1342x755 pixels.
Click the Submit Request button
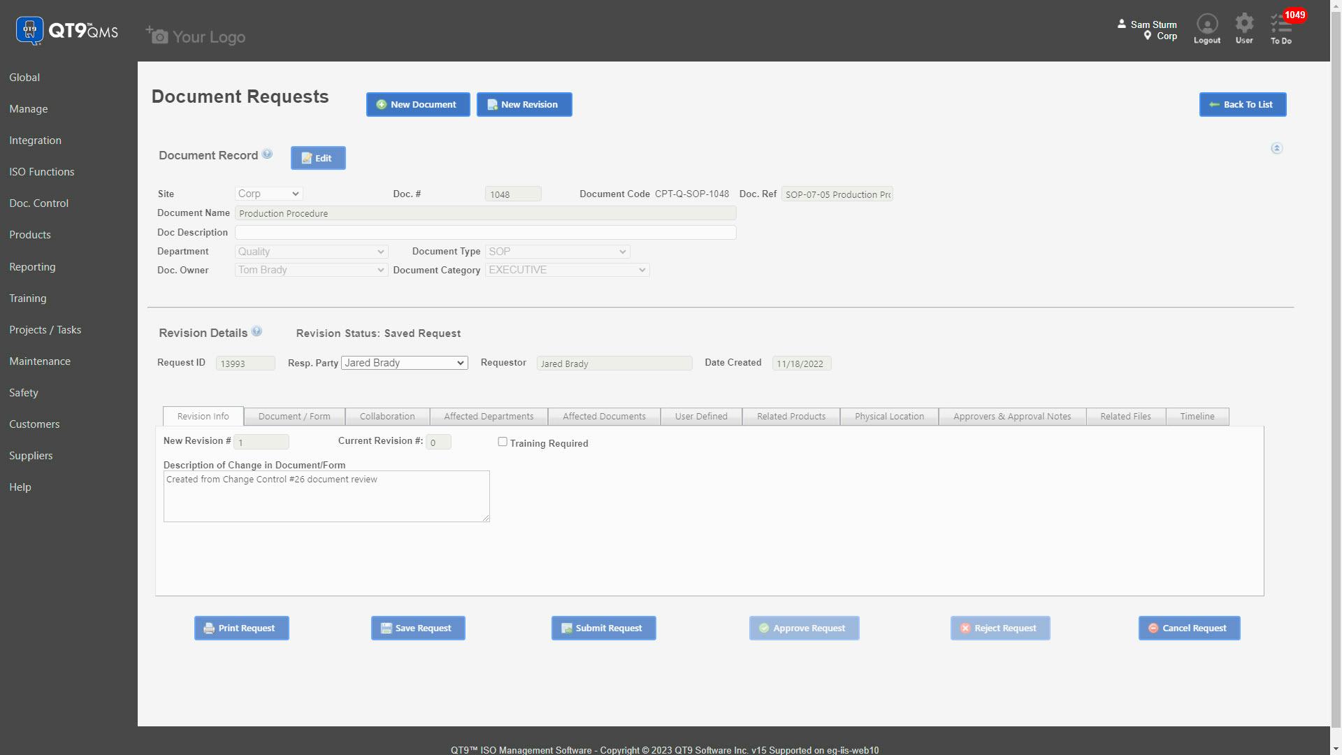pyautogui.click(x=603, y=628)
